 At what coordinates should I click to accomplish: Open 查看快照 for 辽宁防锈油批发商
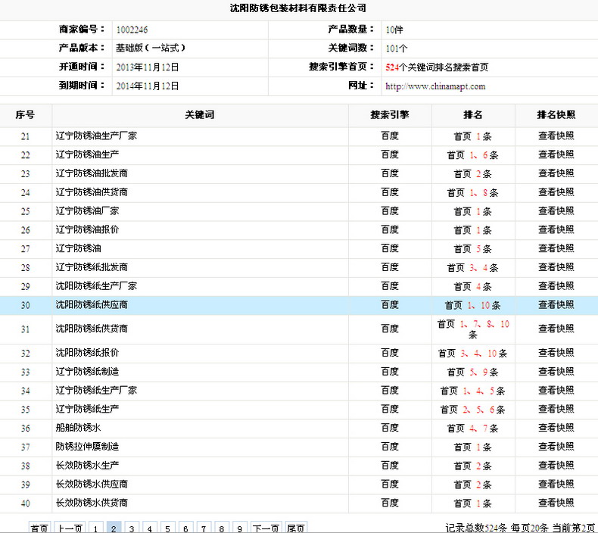point(556,173)
